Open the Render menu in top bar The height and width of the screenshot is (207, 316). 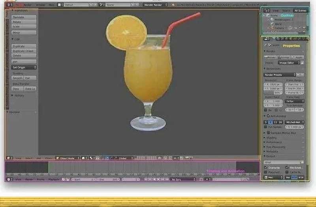coord(27,5)
